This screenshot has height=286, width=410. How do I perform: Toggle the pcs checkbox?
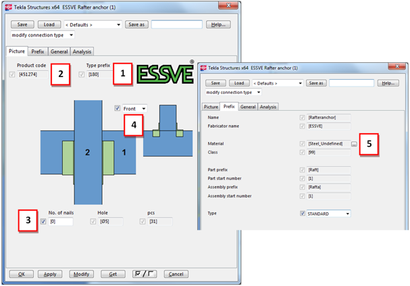tap(143, 221)
